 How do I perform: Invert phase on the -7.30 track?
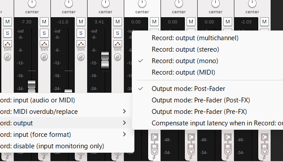pyautogui.click(x=44, y=57)
